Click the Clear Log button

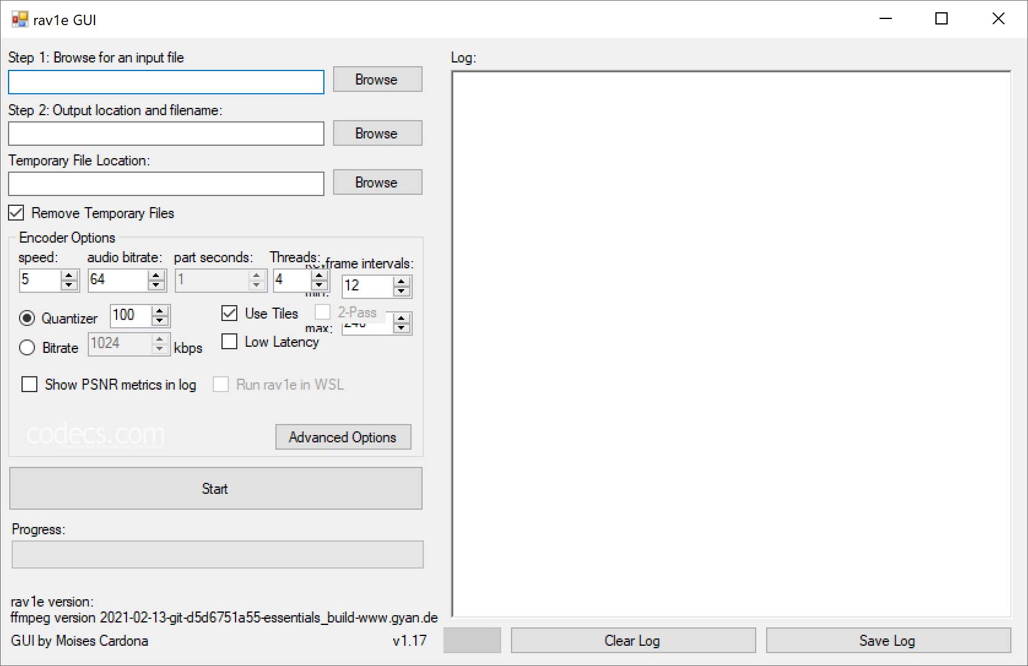tap(632, 641)
